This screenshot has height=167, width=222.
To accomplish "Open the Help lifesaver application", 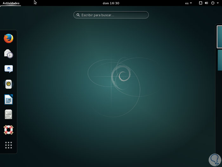I will tap(9, 130).
